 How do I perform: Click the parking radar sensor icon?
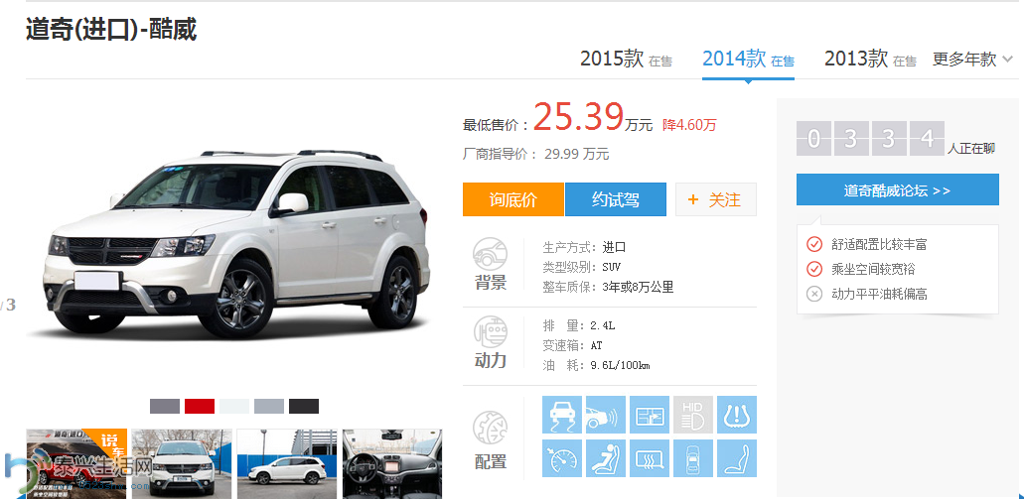(605, 415)
